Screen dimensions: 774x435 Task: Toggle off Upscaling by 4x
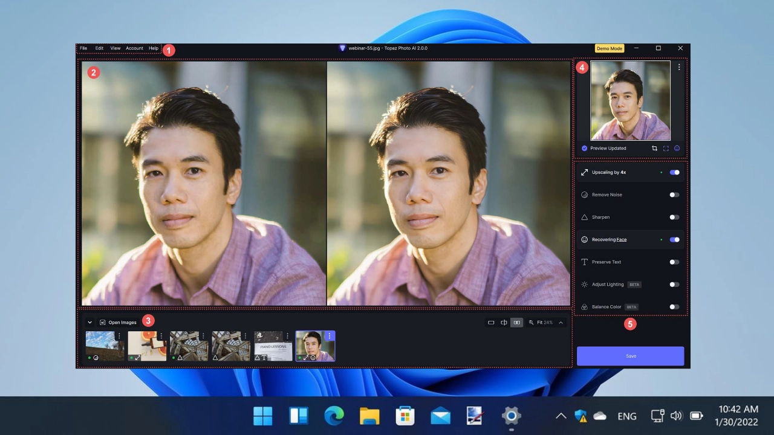click(674, 172)
